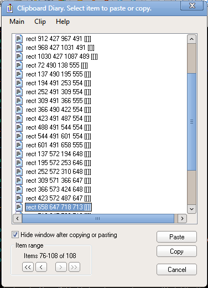
Task: Click text icon for rect 195 572 253 646
Action: (x=19, y=163)
